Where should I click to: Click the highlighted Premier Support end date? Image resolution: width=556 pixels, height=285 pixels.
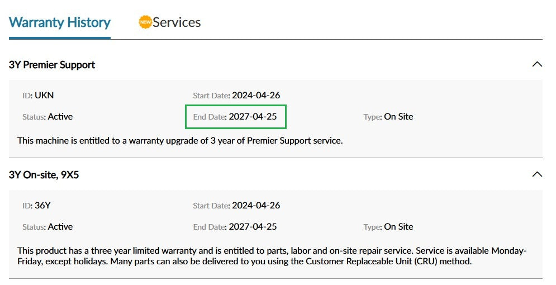point(253,117)
